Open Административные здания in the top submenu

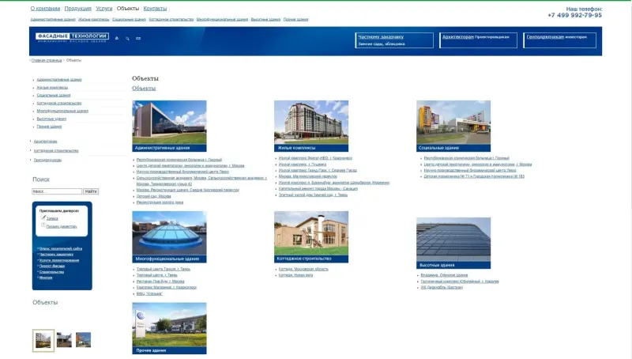[x=53, y=19]
